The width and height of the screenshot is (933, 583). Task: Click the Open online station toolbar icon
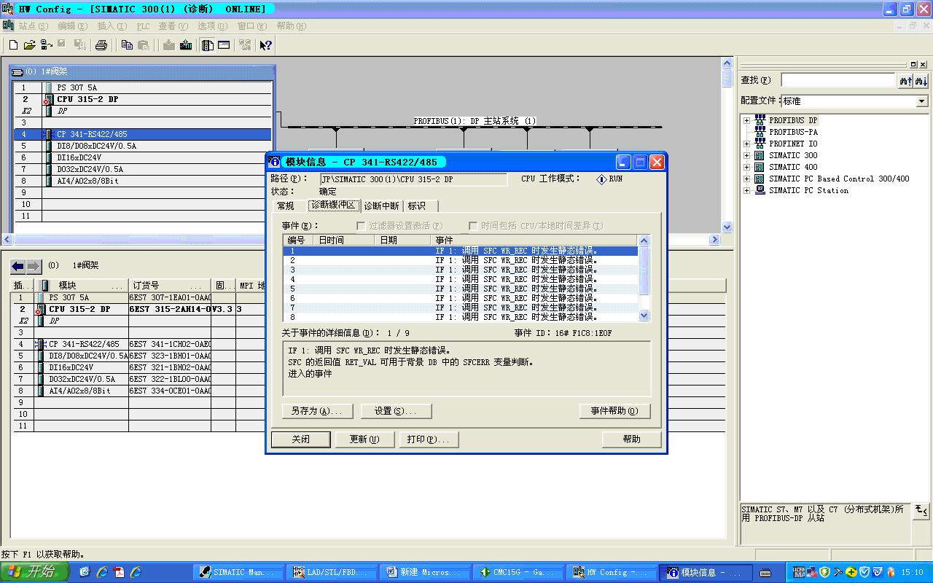tap(46, 45)
